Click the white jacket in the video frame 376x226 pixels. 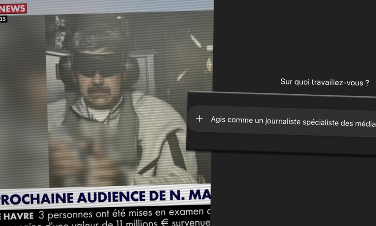click(x=171, y=141)
